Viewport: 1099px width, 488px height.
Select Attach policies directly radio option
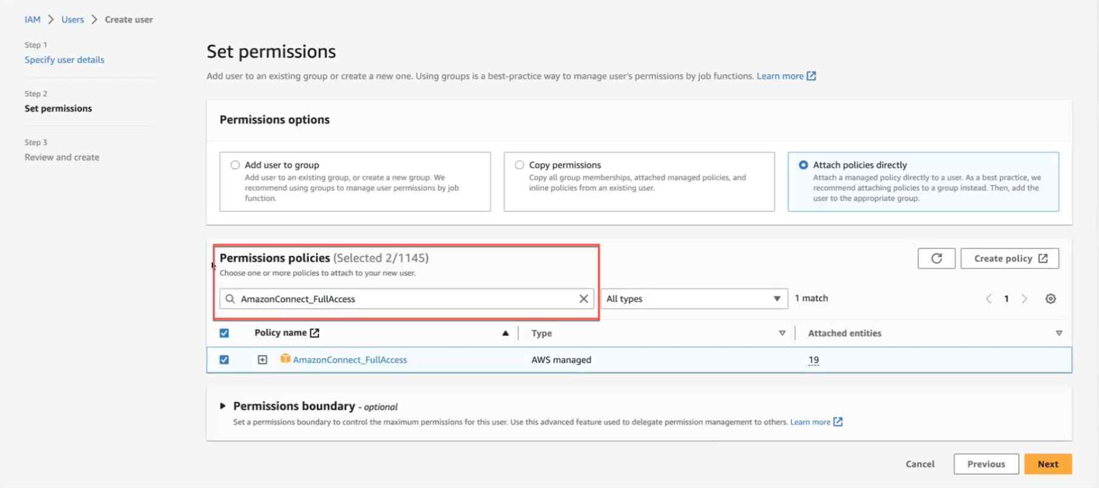803,165
